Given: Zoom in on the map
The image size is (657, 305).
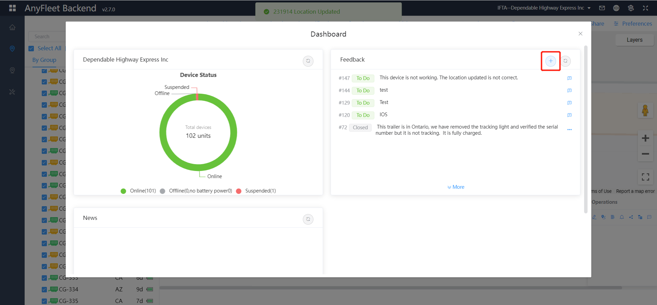Looking at the screenshot, I should 645,138.
